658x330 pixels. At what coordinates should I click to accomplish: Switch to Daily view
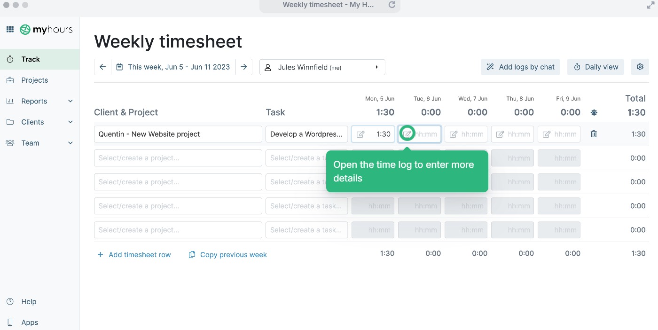[595, 67]
